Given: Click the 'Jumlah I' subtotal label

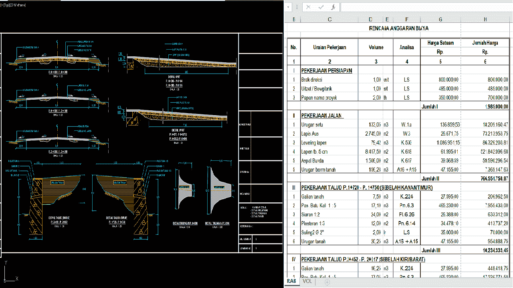Looking at the screenshot, I should (x=430, y=107).
